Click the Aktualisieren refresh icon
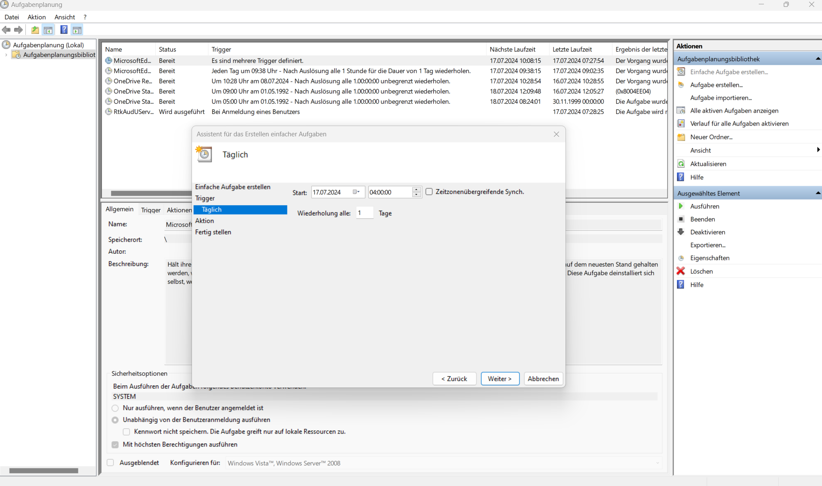This screenshot has width=822, height=486. [681, 164]
